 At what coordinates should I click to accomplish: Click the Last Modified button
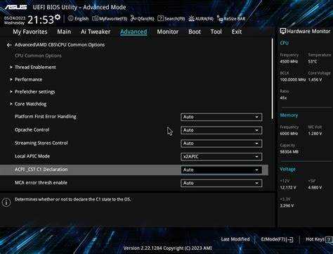235,239
